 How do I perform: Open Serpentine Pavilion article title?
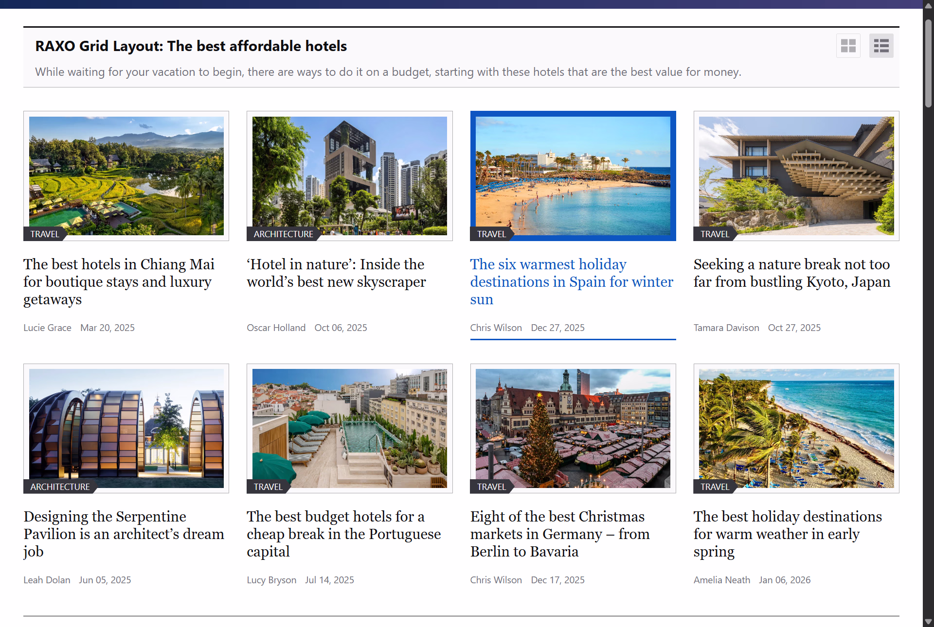(124, 534)
